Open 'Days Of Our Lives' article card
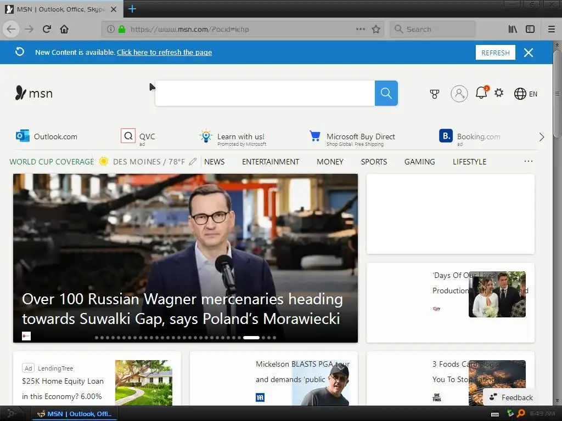This screenshot has height=421, width=562. click(x=451, y=303)
